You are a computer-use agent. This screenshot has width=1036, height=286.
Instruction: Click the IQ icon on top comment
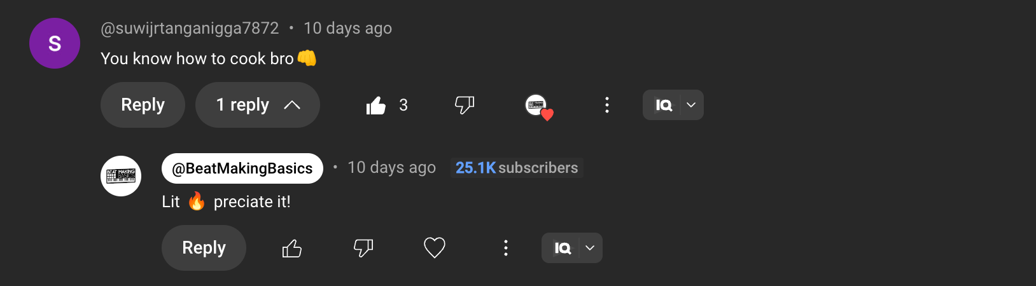[x=663, y=105]
